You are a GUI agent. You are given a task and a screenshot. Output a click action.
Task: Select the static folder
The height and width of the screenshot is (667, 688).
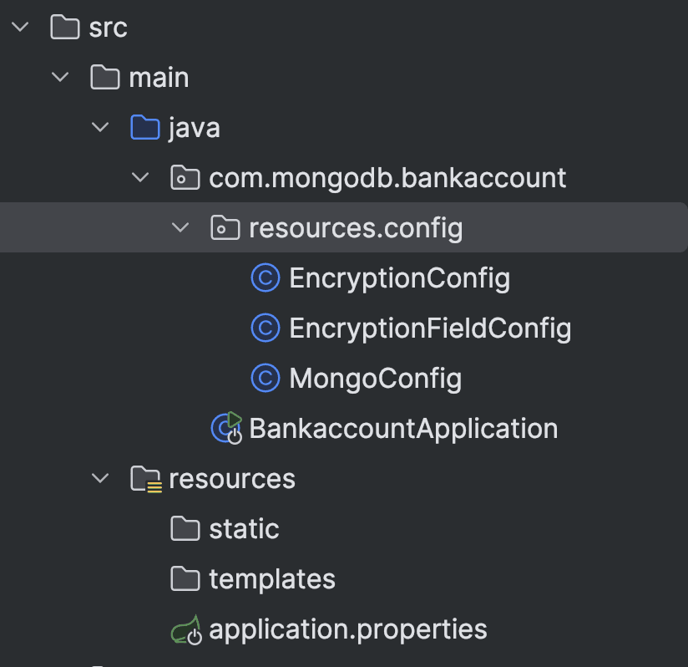click(x=244, y=529)
